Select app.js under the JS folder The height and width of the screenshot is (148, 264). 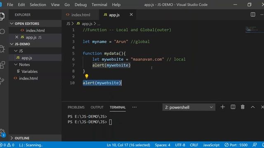(35, 58)
